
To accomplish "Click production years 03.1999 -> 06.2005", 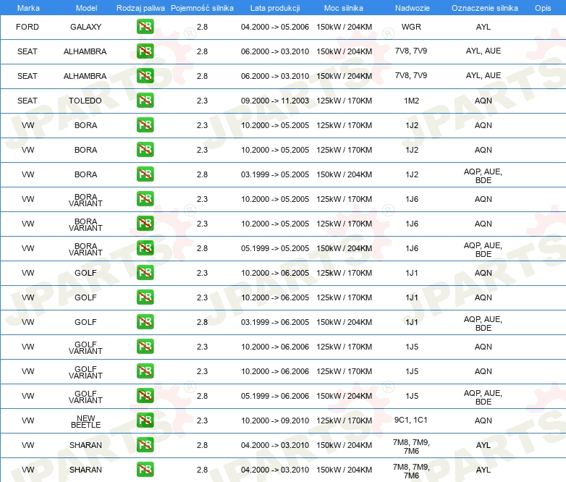I will (x=275, y=322).
